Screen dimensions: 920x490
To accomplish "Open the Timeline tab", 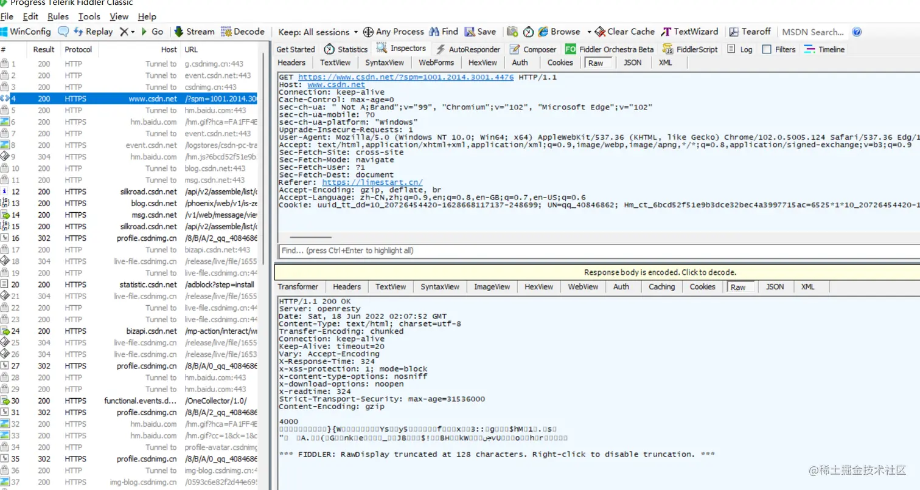I will click(824, 49).
